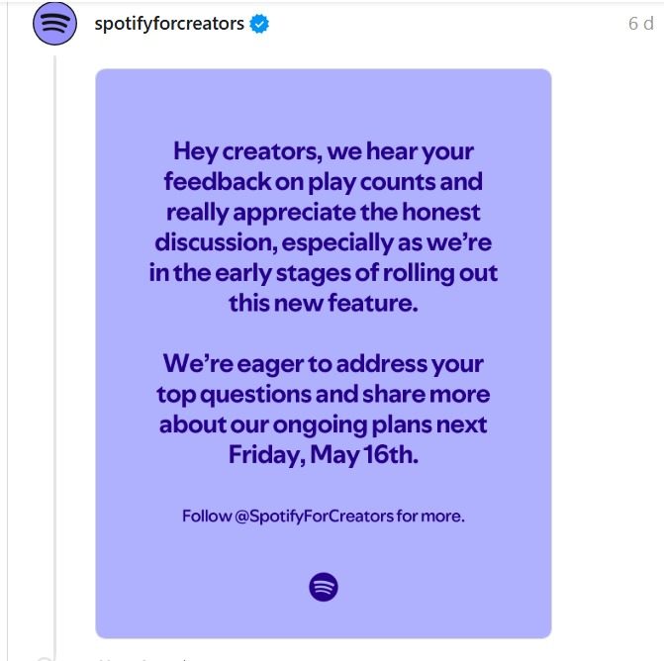Click the "really appreciate the honest" line

point(324,213)
